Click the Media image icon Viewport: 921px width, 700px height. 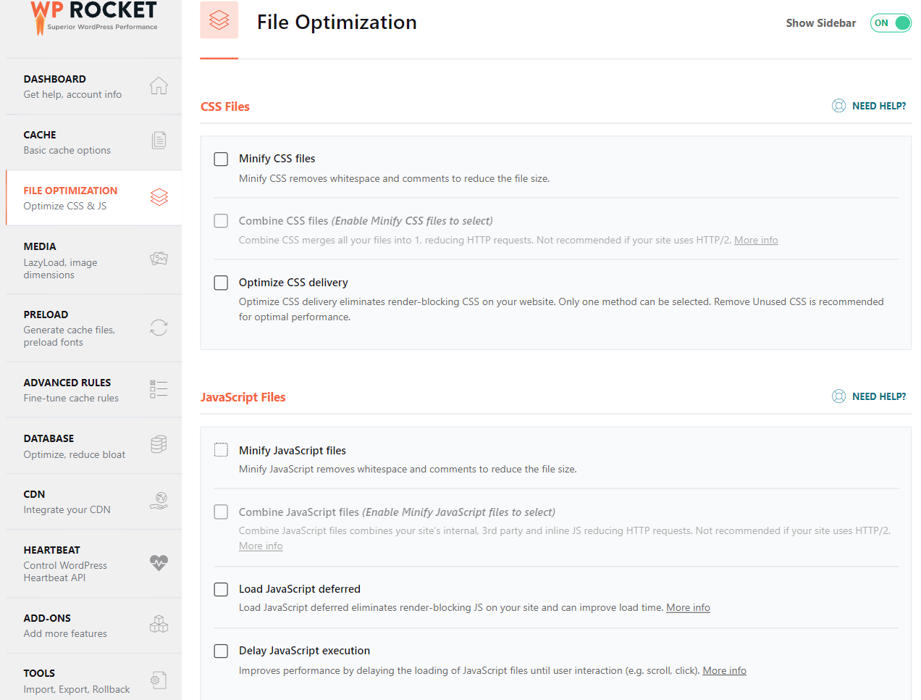159,259
